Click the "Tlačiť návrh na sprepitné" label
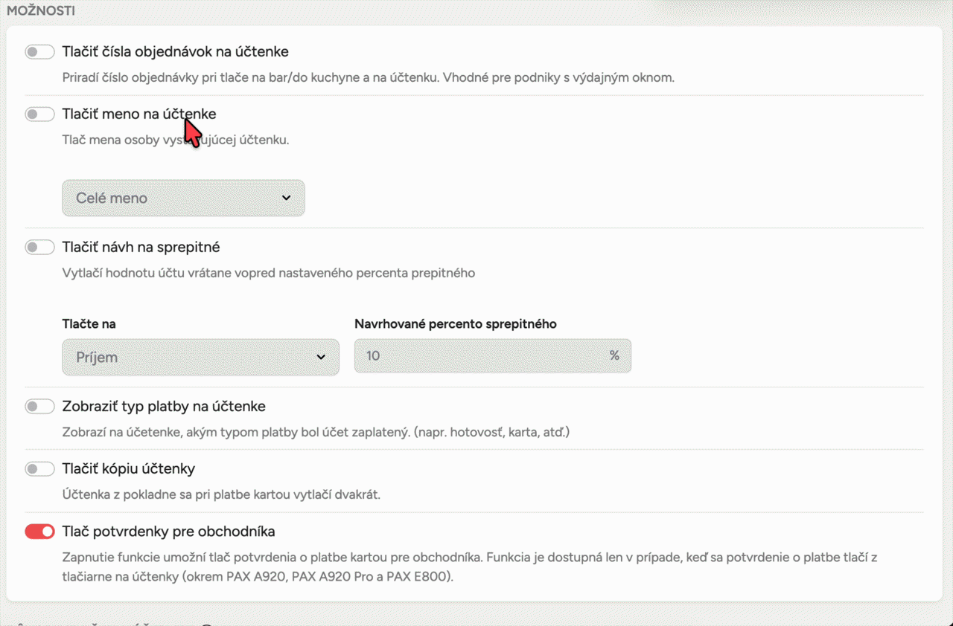Image resolution: width=953 pixels, height=626 pixels. pos(141,248)
